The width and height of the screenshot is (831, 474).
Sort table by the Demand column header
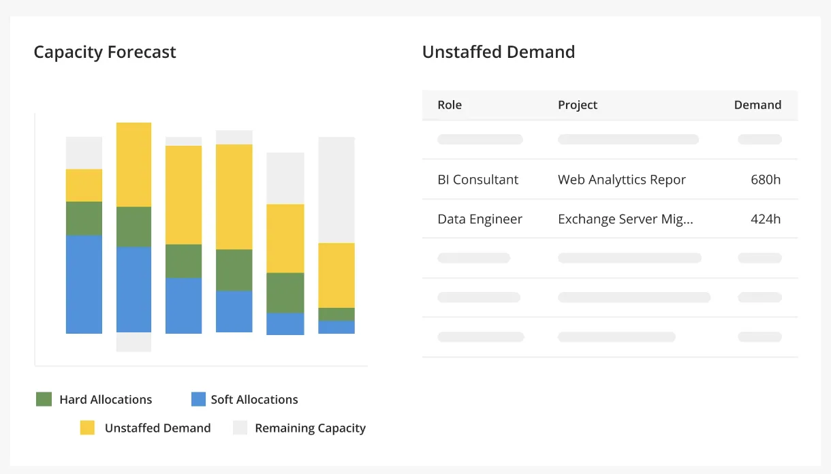(x=757, y=105)
